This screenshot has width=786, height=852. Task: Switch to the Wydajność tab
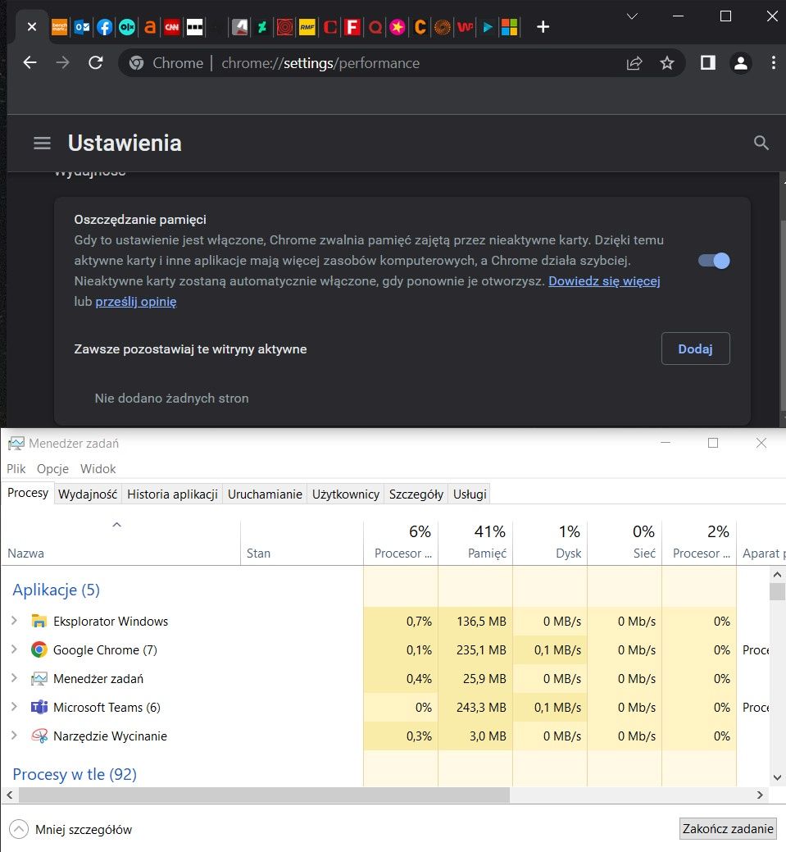88,494
